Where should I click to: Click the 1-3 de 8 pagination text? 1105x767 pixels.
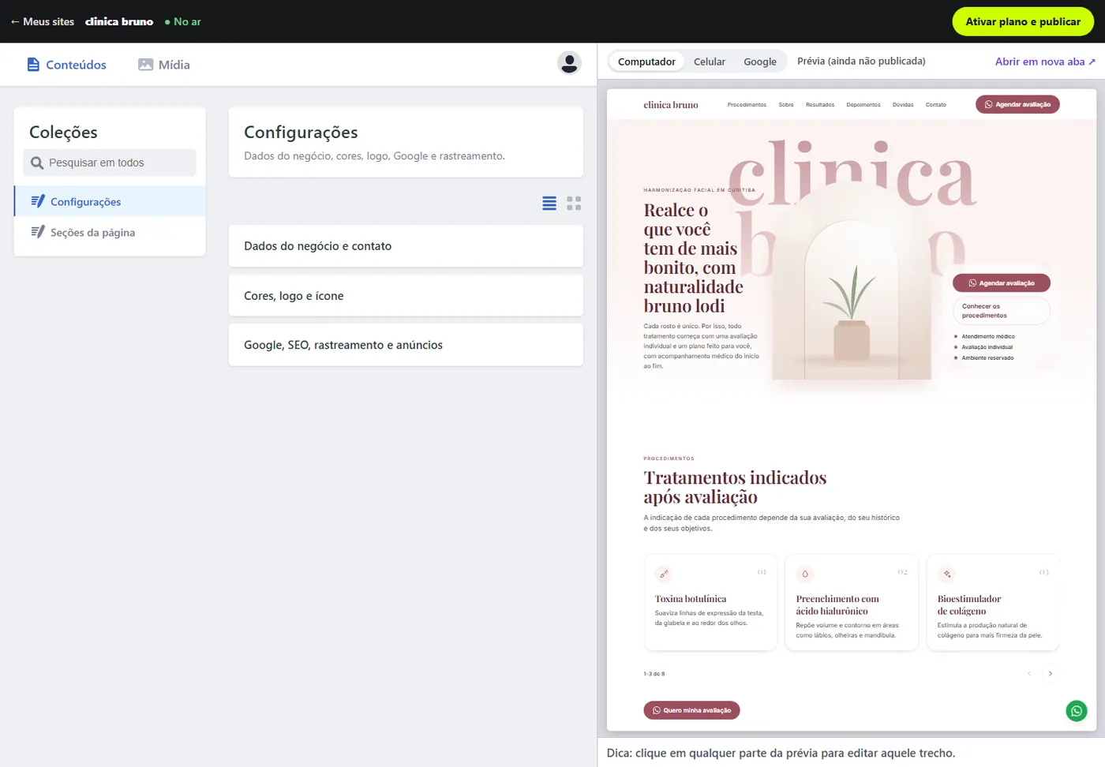654,674
